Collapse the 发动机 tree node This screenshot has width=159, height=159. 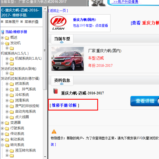coord(2,43)
